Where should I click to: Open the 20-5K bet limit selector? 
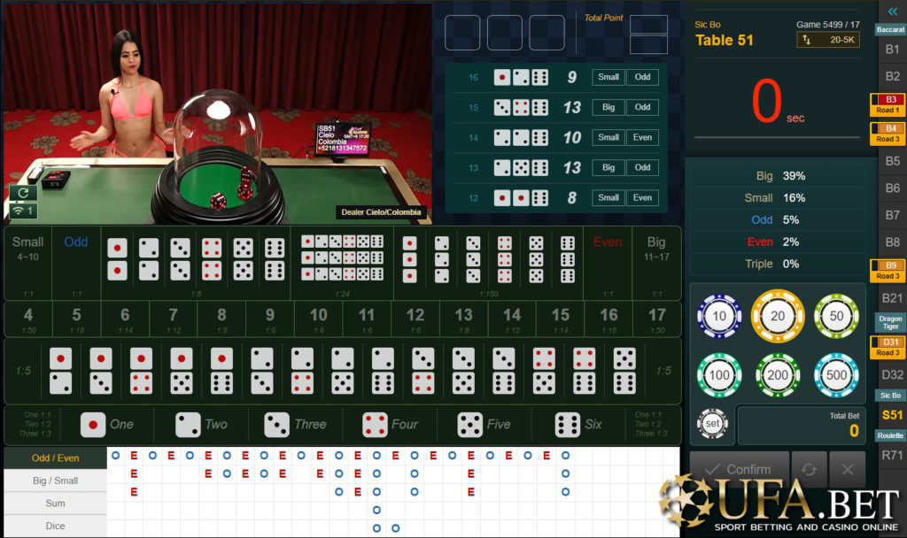[x=827, y=40]
